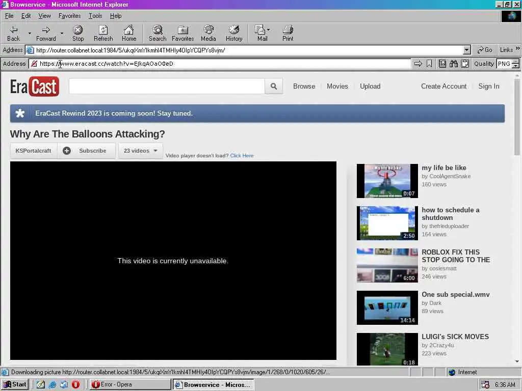Open 'One sub special.wmv' thumbnail
This screenshot has width=522, height=391.
click(x=387, y=308)
